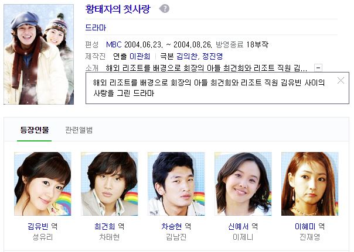This screenshot has width=354, height=252.
Task: Open director 이관희 link
Action: coord(139,56)
